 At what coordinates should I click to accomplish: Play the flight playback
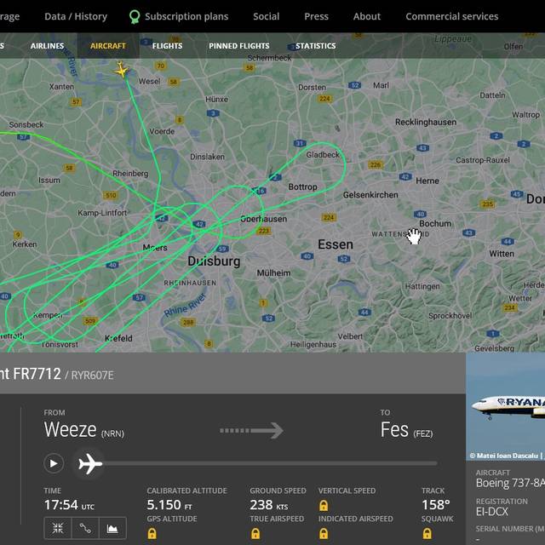54,463
